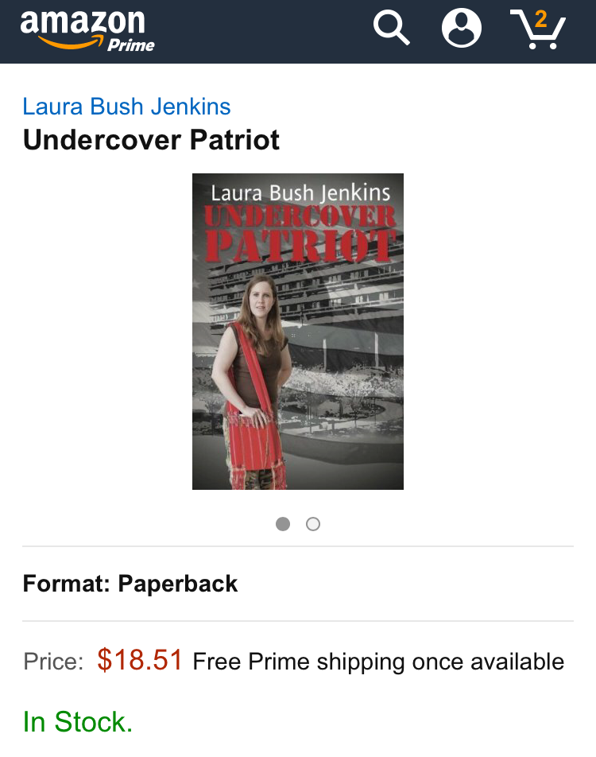Select the first filled carousel dot
This screenshot has height=757, width=596.
click(283, 524)
